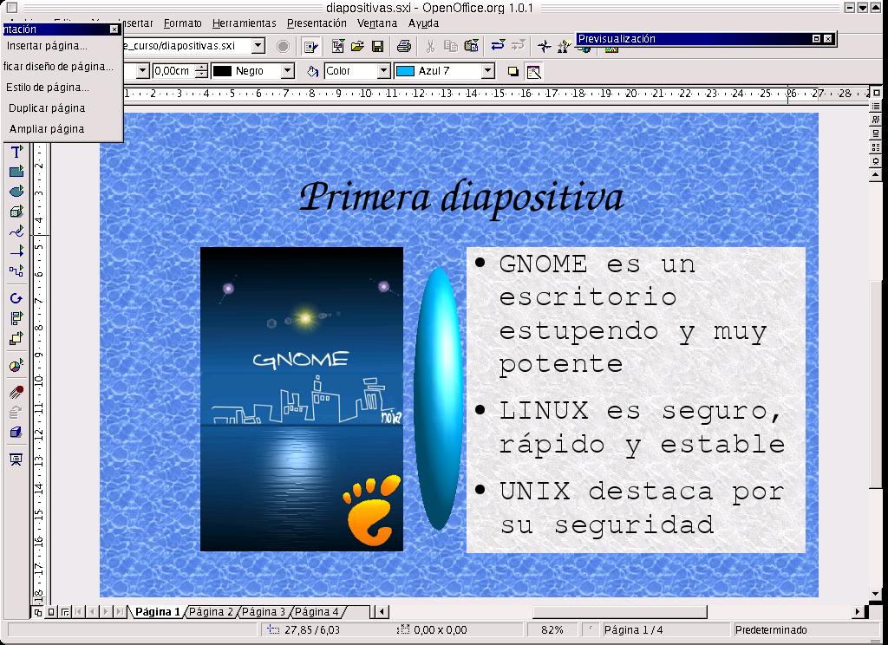The image size is (888, 645).
Task: Select the Text tool in left toolbar
Action: coord(16,152)
